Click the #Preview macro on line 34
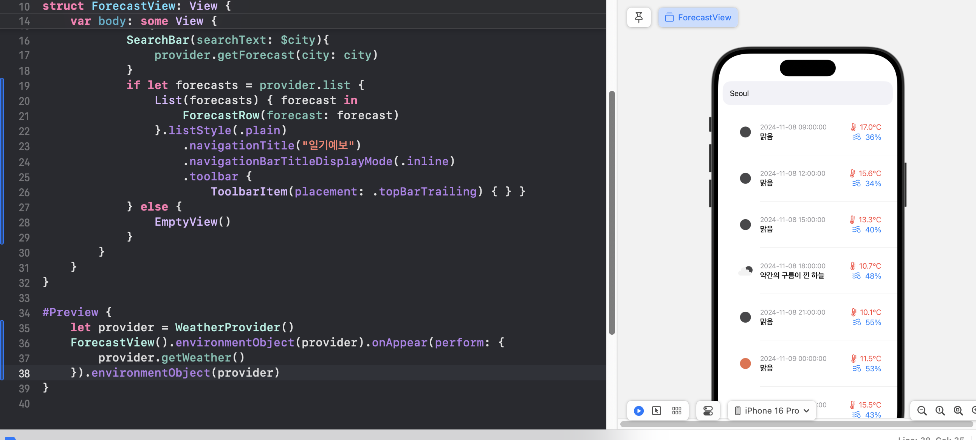 tap(70, 312)
